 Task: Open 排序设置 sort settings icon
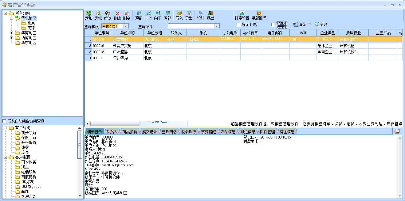click(242, 13)
